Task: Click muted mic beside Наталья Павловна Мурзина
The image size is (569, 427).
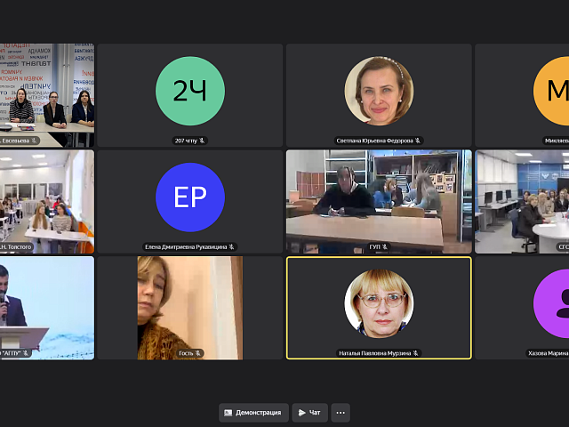Action: (415, 353)
